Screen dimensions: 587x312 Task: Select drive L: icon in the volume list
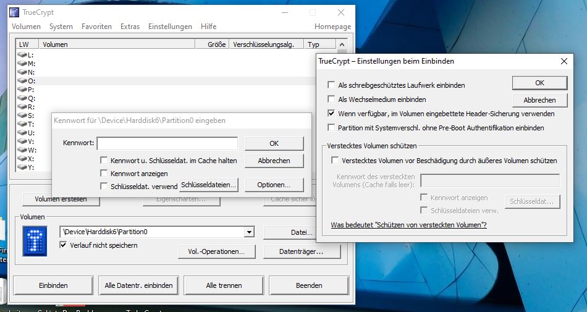(22, 54)
